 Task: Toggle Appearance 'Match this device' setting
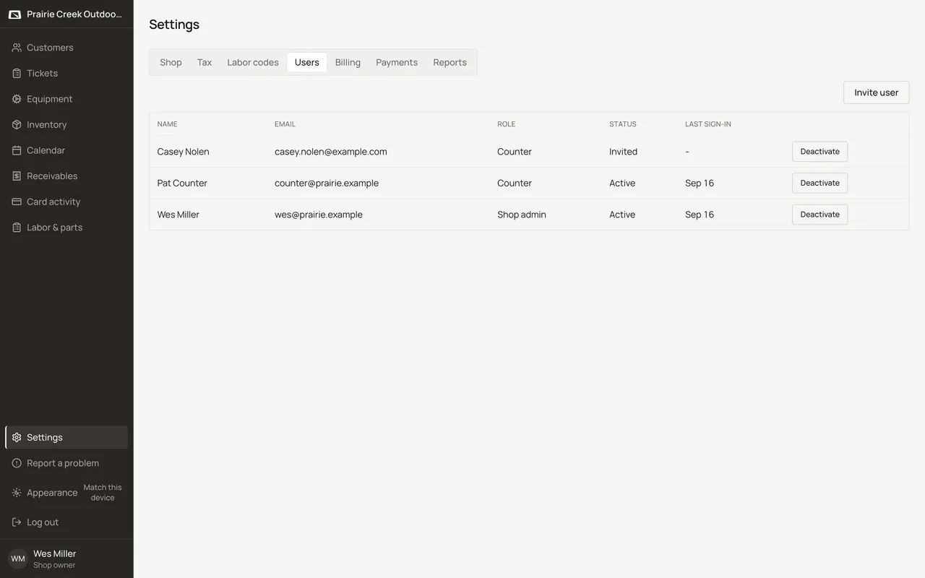[103, 493]
